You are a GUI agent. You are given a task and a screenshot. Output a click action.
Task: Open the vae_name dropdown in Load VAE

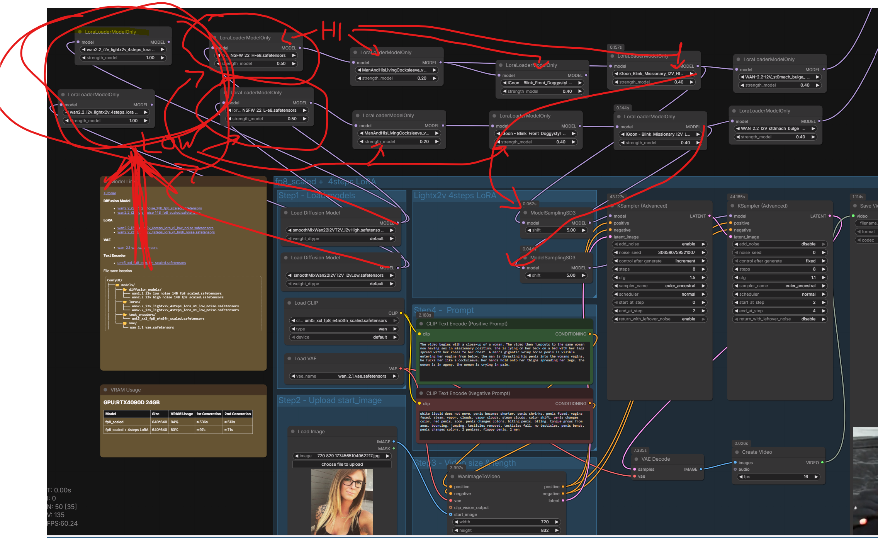click(x=344, y=376)
